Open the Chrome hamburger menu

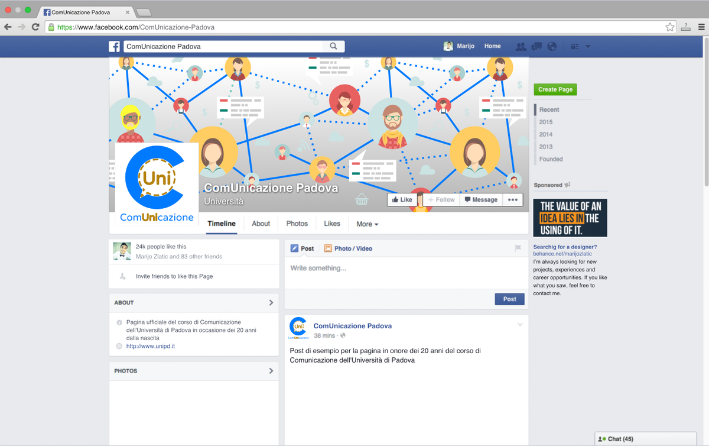click(702, 27)
